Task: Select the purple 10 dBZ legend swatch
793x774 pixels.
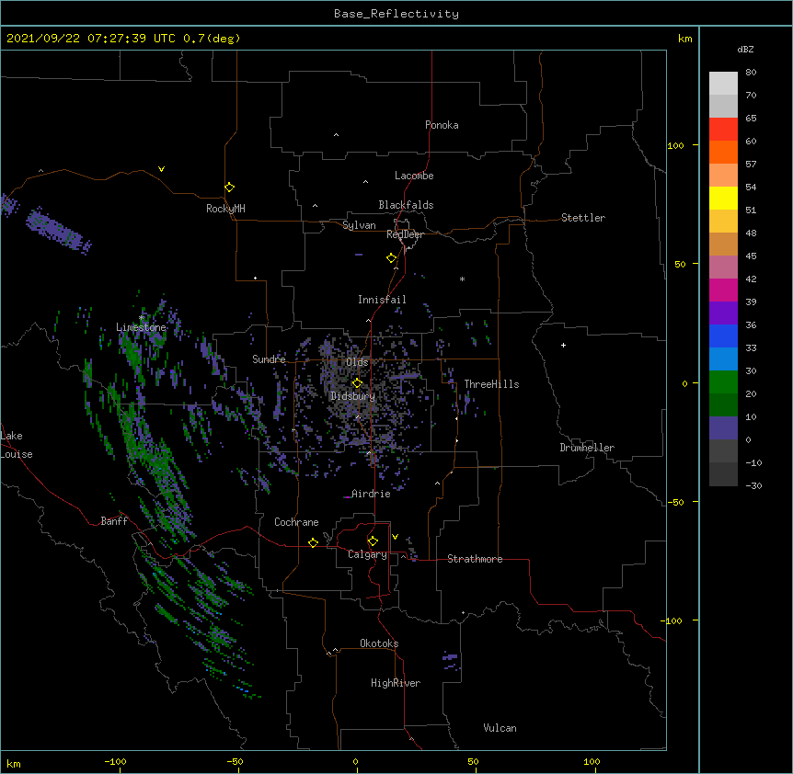Action: [723, 428]
